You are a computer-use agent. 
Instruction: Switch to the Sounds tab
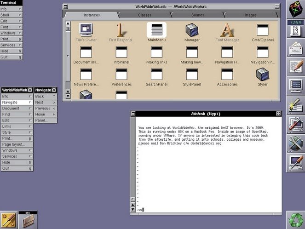pos(198,15)
